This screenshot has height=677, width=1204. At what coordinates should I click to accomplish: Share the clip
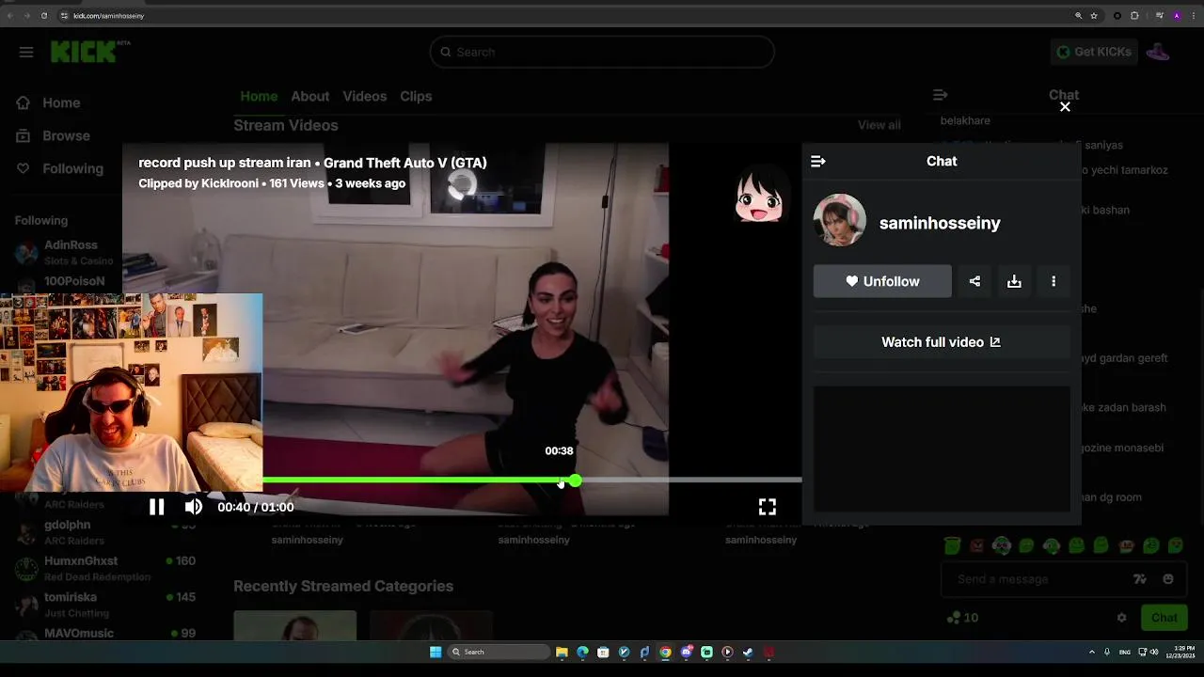(x=974, y=281)
